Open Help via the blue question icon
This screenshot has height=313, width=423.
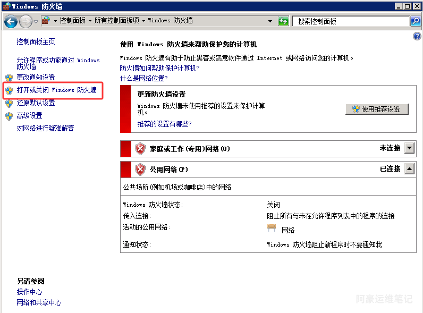coord(417,36)
